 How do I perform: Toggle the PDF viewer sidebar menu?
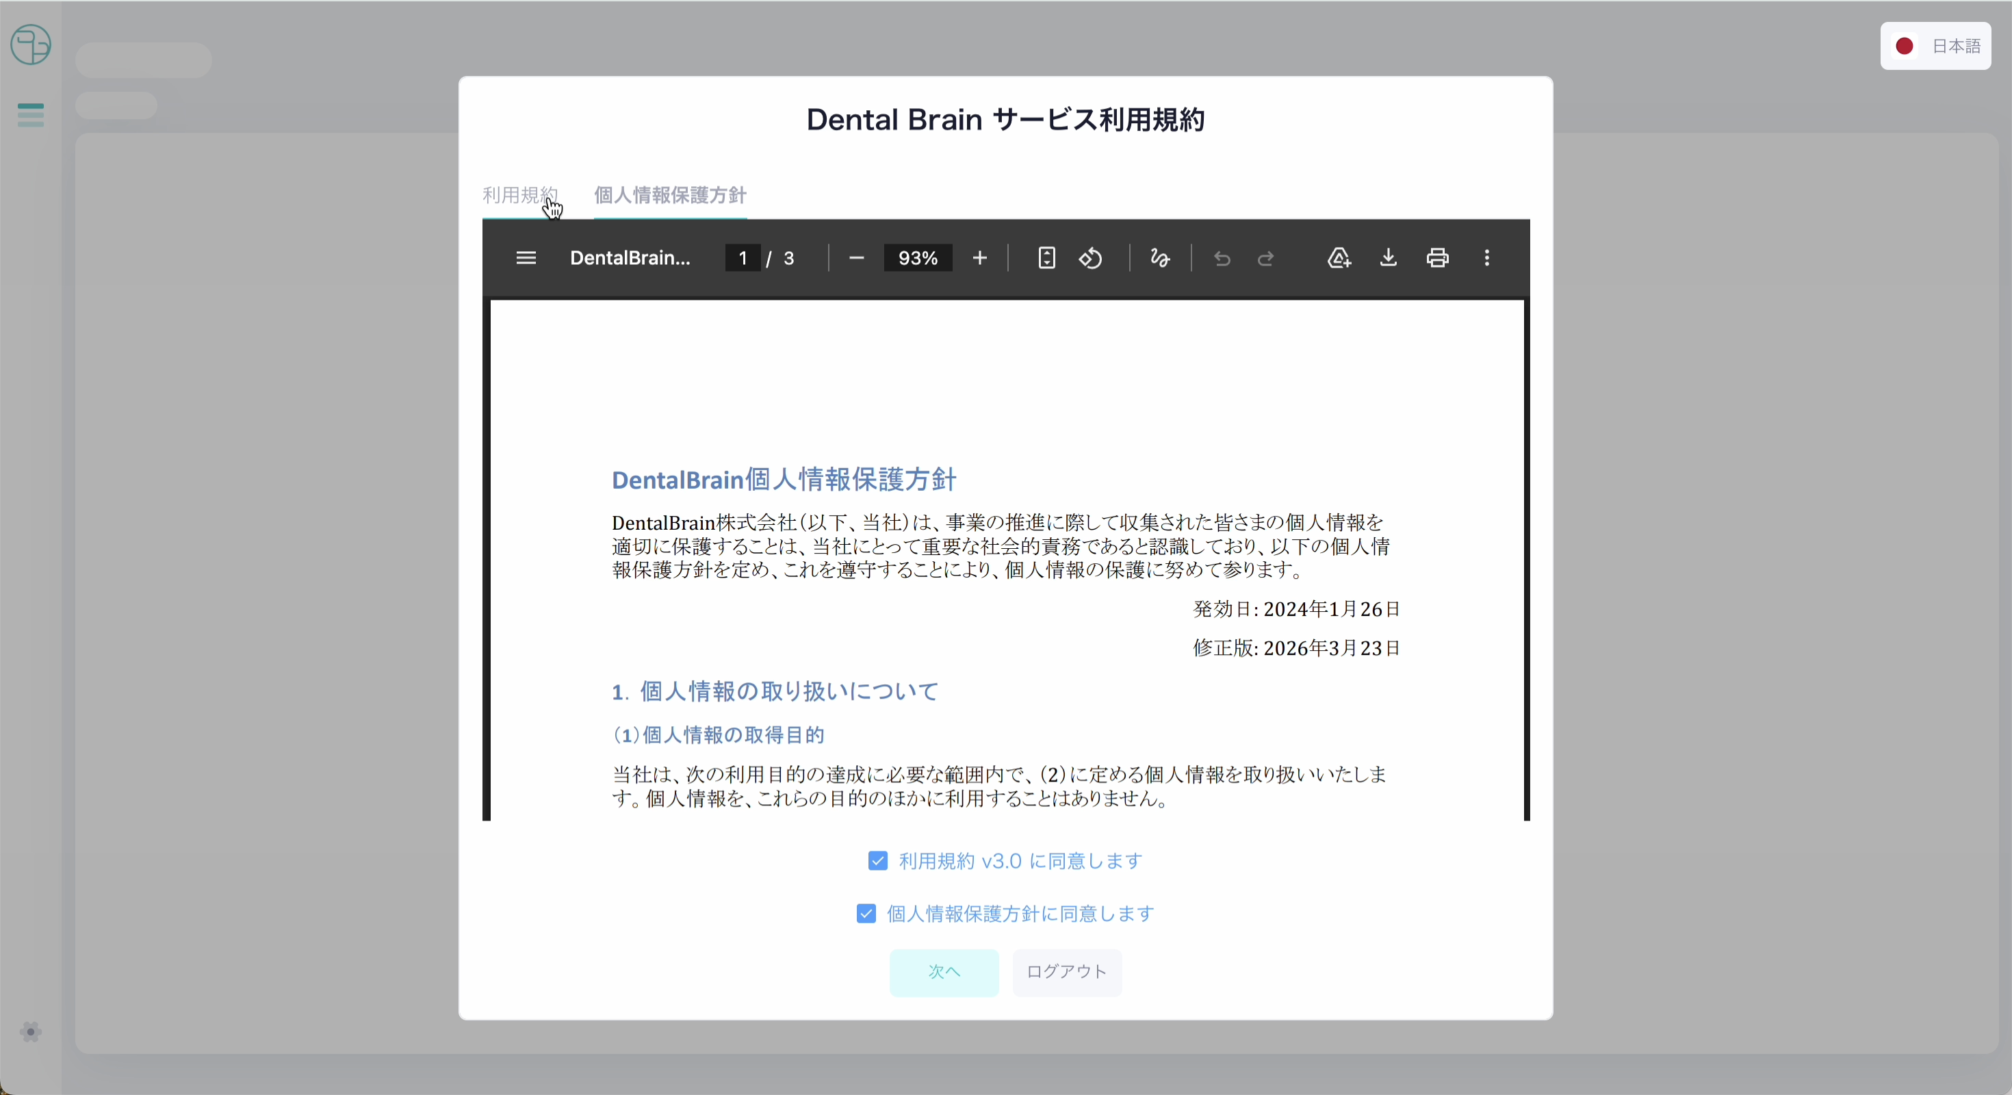526,258
